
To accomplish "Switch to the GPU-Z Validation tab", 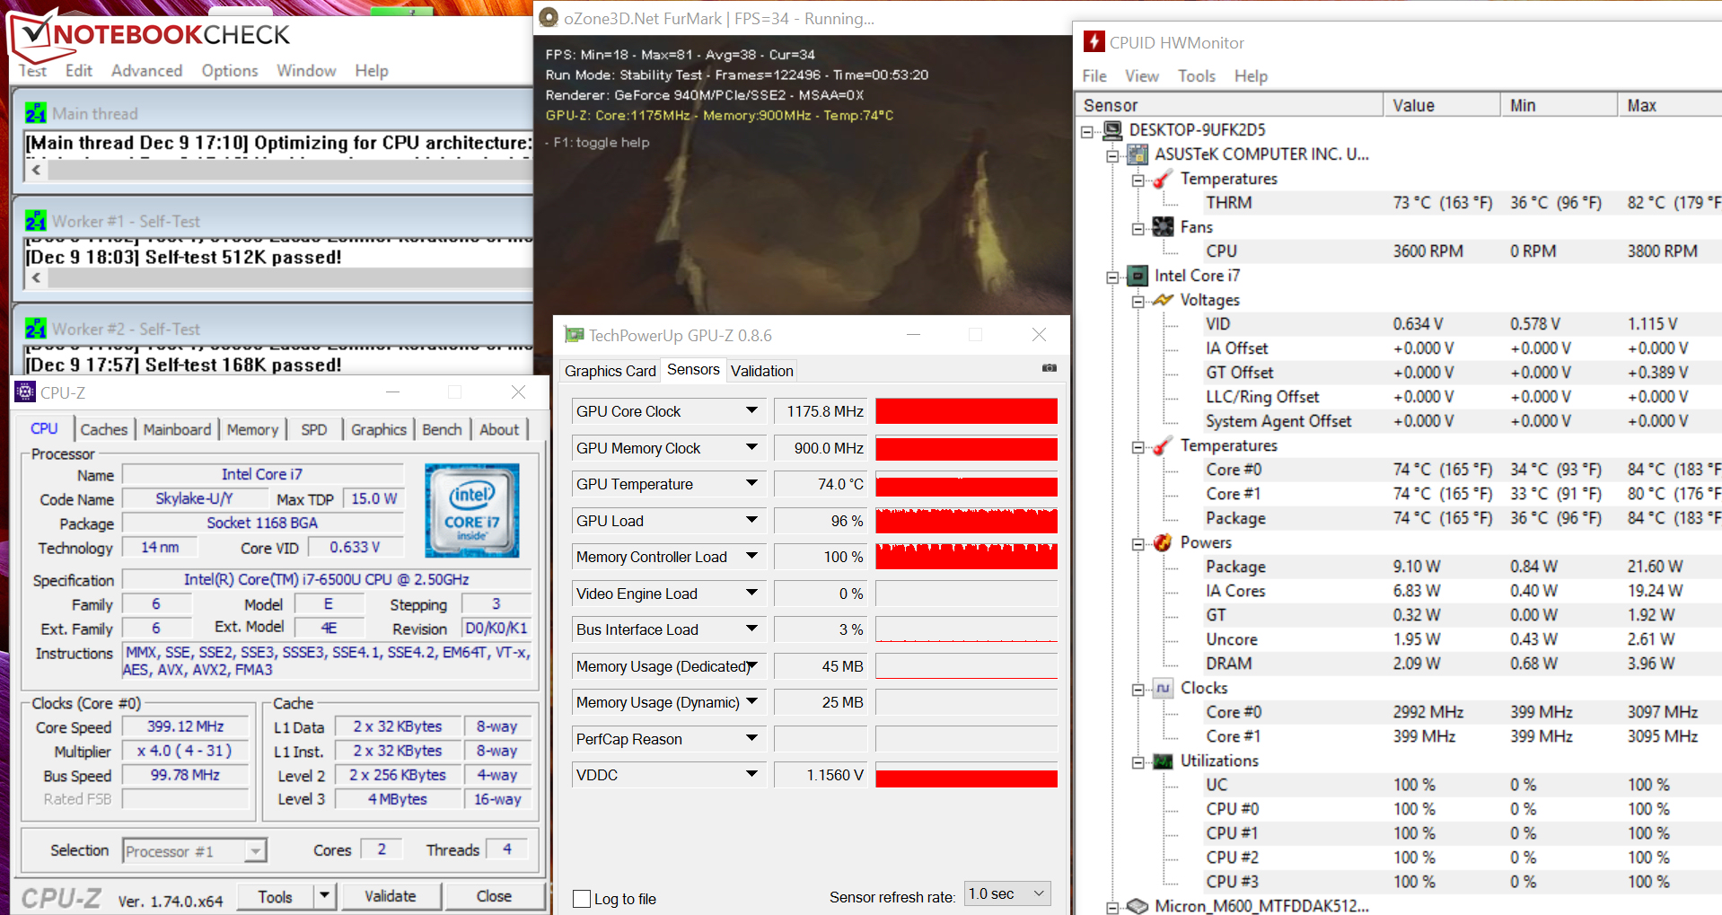I will coord(761,371).
